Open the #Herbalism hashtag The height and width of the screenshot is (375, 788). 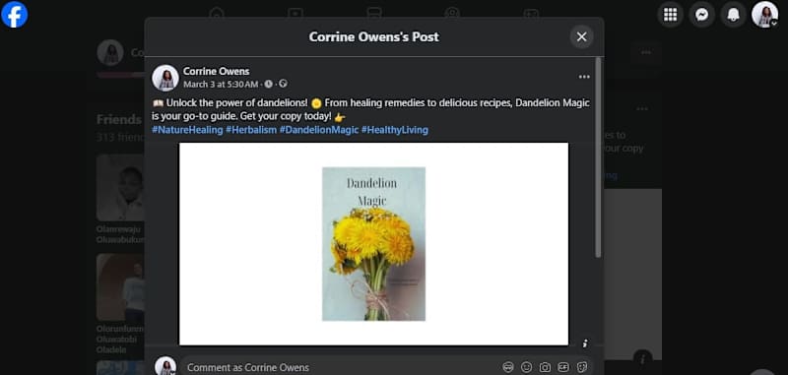pyautogui.click(x=251, y=130)
